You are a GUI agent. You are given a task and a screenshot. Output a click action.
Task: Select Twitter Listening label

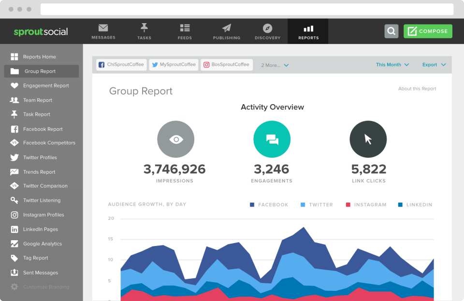pyautogui.click(x=42, y=200)
